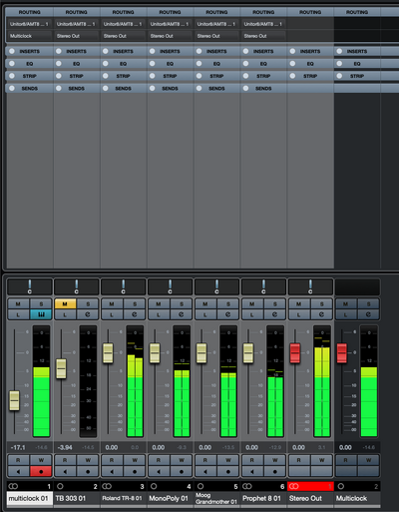Enable Read automation on Moog Grandmother 01

coord(205,460)
